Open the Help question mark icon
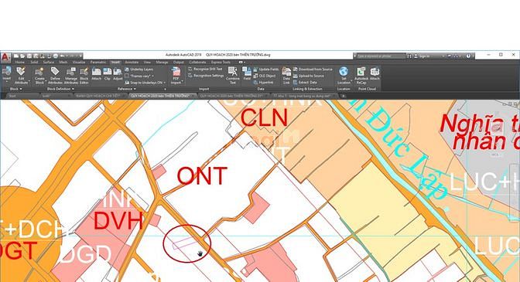520x282 pixels. click(468, 56)
